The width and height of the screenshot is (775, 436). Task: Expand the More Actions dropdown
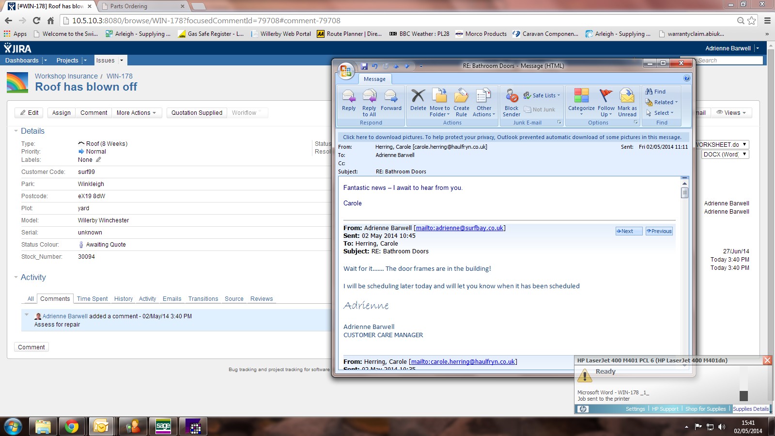tap(136, 113)
